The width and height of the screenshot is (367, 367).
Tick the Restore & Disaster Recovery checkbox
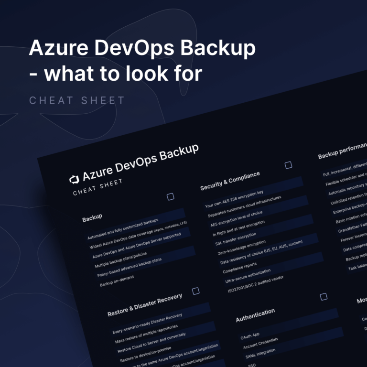195,291
